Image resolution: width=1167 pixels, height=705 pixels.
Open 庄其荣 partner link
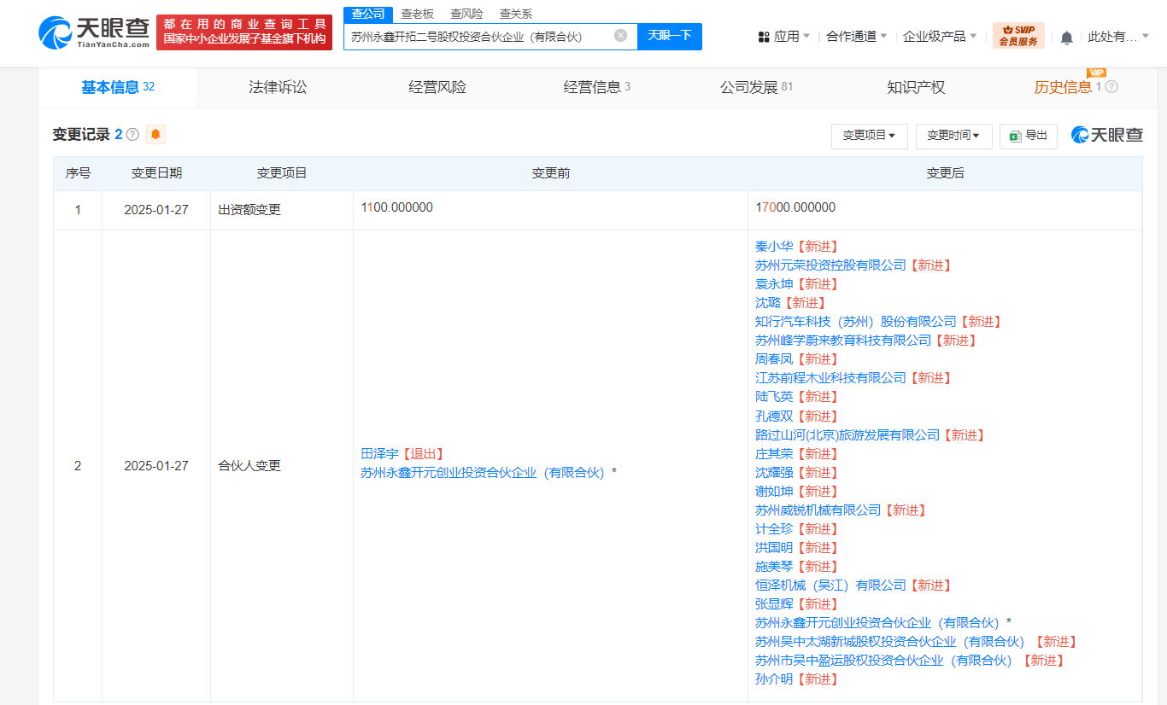tap(774, 454)
